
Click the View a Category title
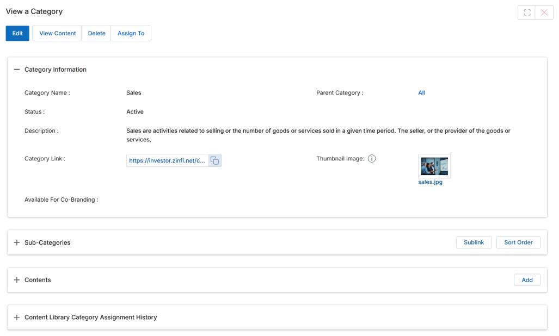[34, 11]
